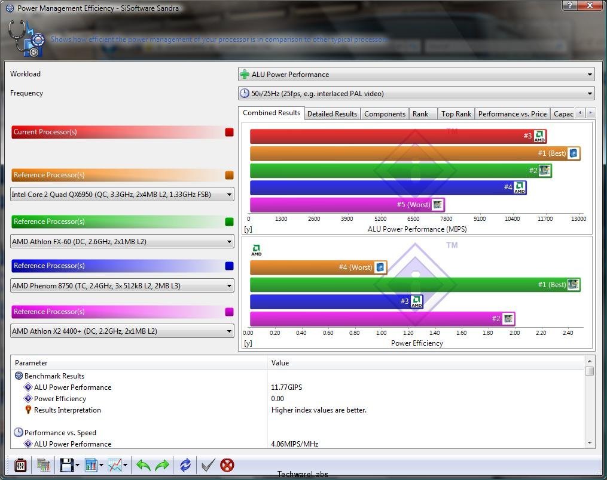Click AMD logo on blue #4 performance bar
The height and width of the screenshot is (480, 607).
point(520,187)
